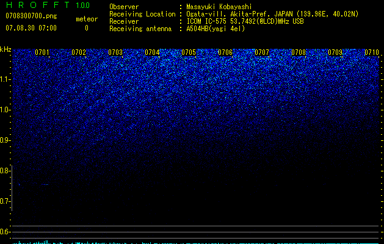
Task: Click the date stamp 07.08.30 07:00
Action: 31,28
